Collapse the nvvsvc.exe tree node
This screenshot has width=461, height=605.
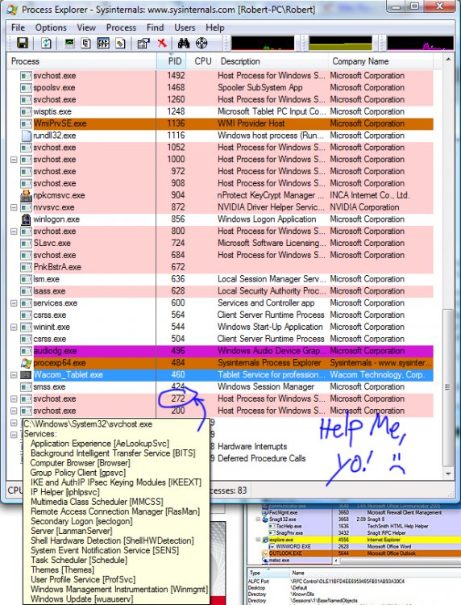[x=14, y=207]
